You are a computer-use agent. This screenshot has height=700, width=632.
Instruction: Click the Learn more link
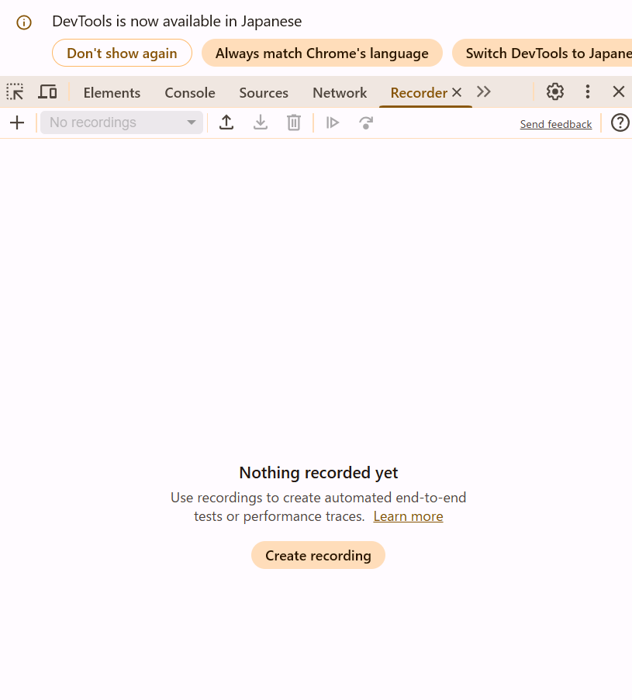tap(408, 516)
